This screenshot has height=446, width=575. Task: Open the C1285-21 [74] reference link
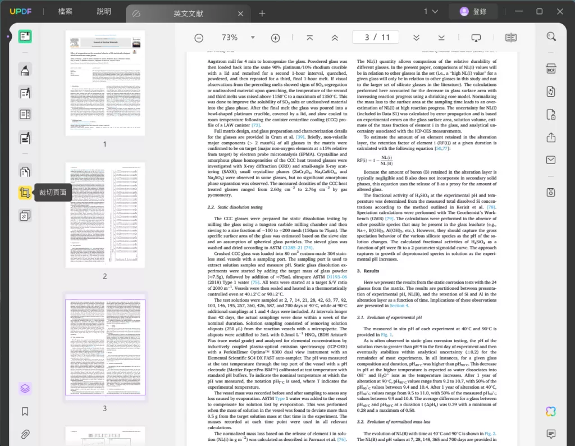[298, 248]
